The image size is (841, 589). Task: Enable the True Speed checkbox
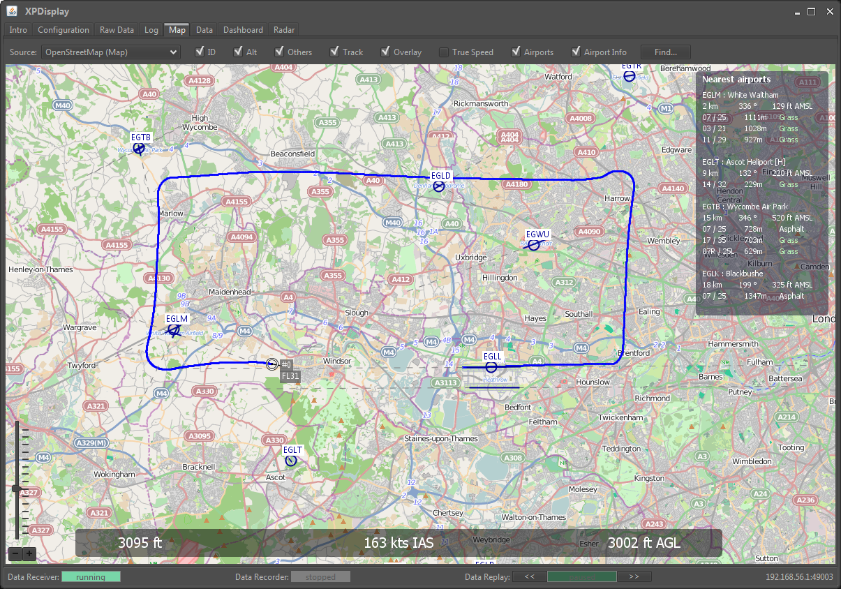click(x=444, y=52)
